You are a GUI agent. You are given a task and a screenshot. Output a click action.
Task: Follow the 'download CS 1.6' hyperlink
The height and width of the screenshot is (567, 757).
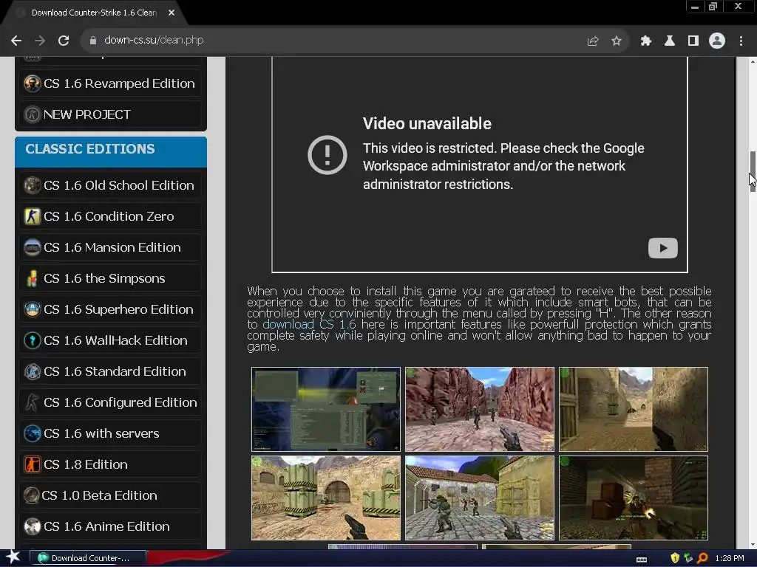[309, 325]
